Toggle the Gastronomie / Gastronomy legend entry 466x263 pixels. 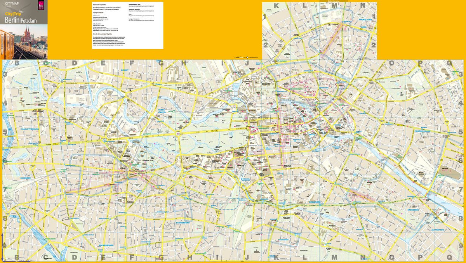coord(137,10)
